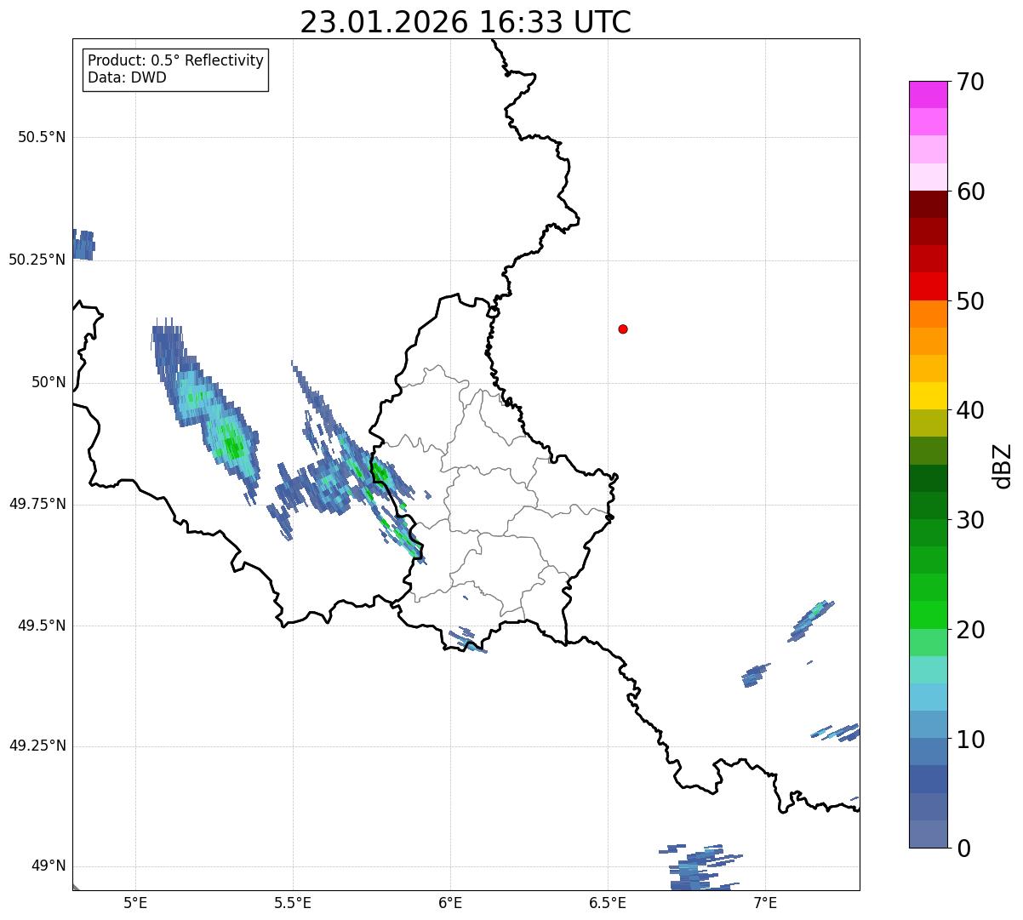
Task: Click the orange colorbar swatch below 50
Action: (929, 314)
